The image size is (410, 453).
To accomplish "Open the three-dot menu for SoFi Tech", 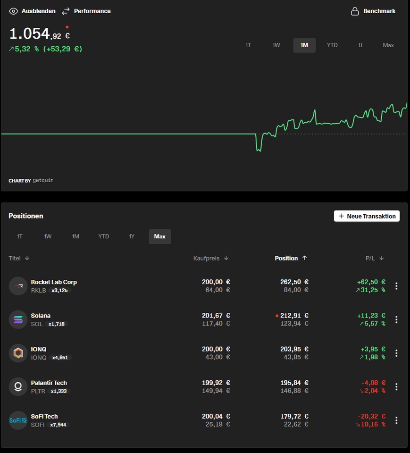I will tap(396, 420).
